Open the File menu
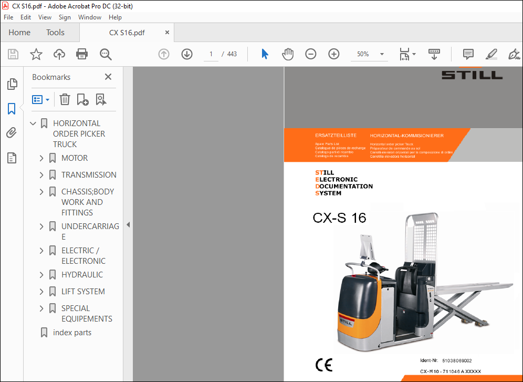This screenshot has width=523, height=382. click(x=8, y=17)
